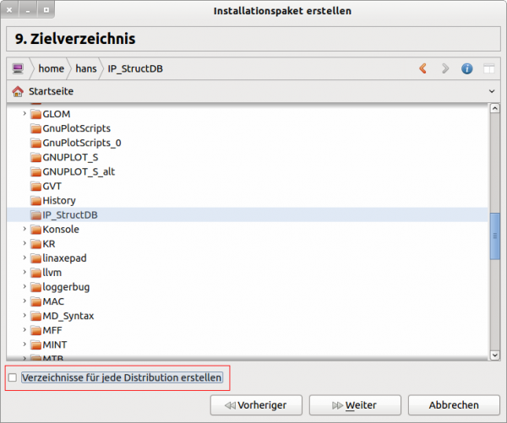Click the computer root icon in breadcrumb

pyautogui.click(x=18, y=68)
